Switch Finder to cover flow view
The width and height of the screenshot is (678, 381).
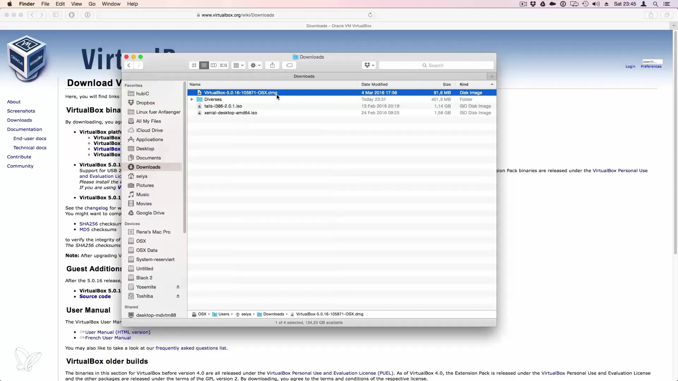(x=224, y=65)
